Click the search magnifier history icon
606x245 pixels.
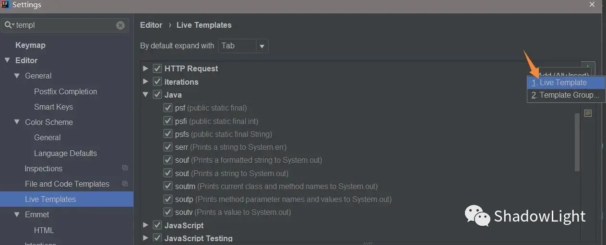tap(9, 25)
